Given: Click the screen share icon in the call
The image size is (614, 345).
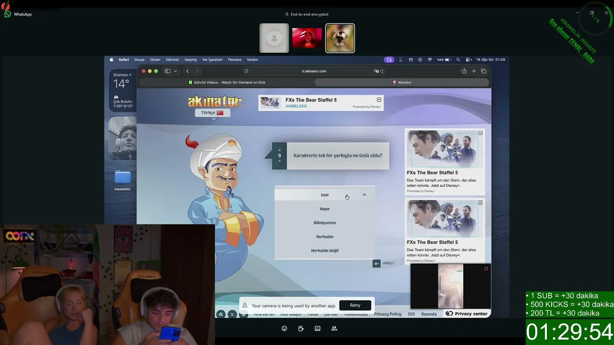Looking at the screenshot, I should (318, 329).
